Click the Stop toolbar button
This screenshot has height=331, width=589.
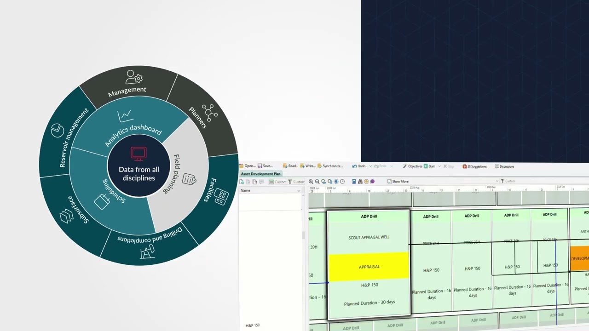click(x=449, y=166)
